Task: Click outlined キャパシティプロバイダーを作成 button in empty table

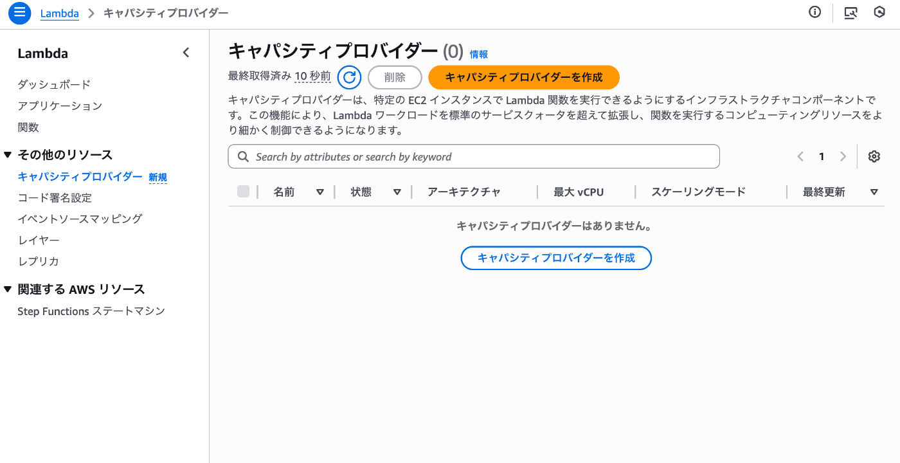Action: (x=556, y=258)
